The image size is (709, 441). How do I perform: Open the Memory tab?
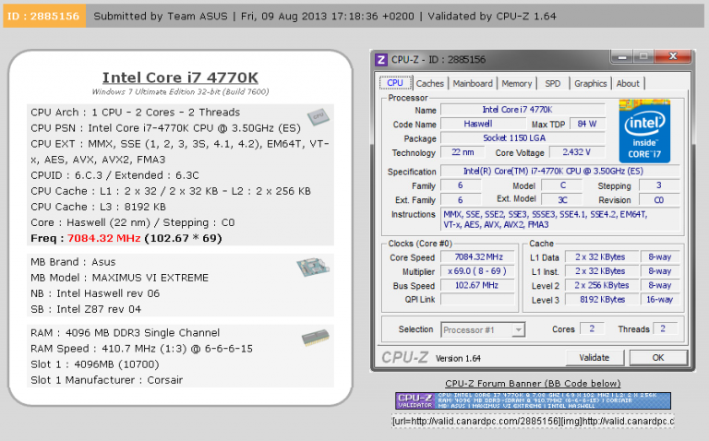click(516, 84)
